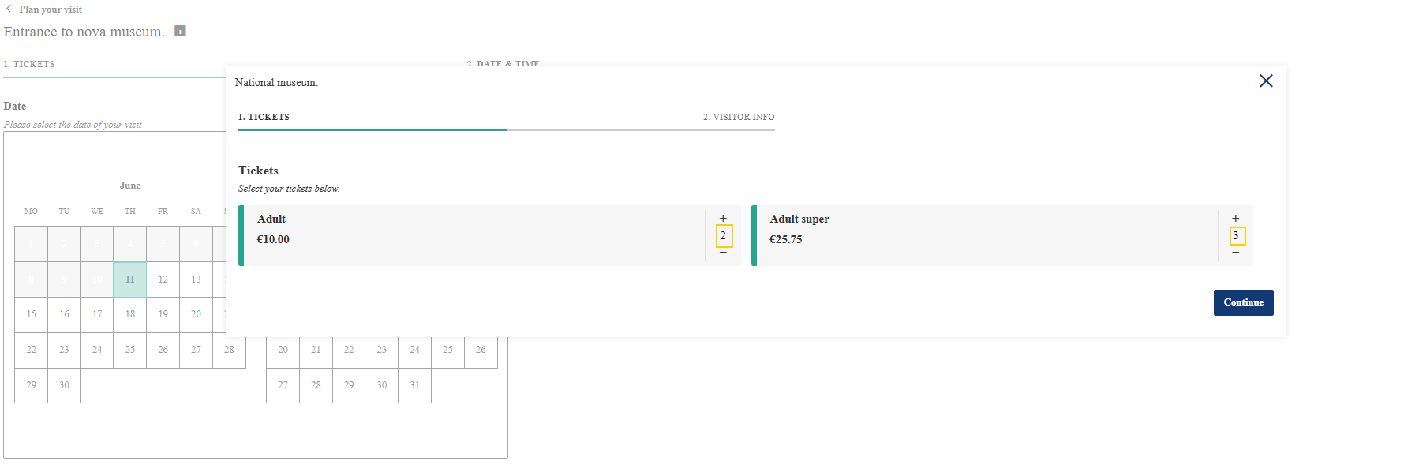Click the 'Select your tickets below.' text

(289, 189)
